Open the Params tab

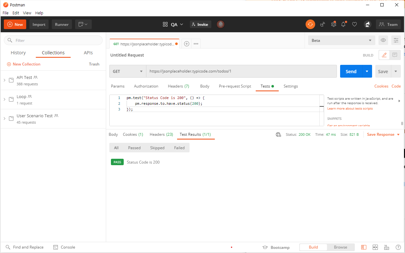point(118,86)
